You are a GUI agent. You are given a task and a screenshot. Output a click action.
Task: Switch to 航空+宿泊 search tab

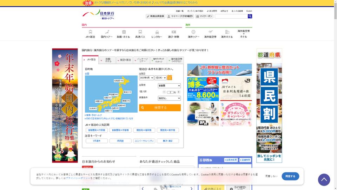pyautogui.click(x=124, y=60)
